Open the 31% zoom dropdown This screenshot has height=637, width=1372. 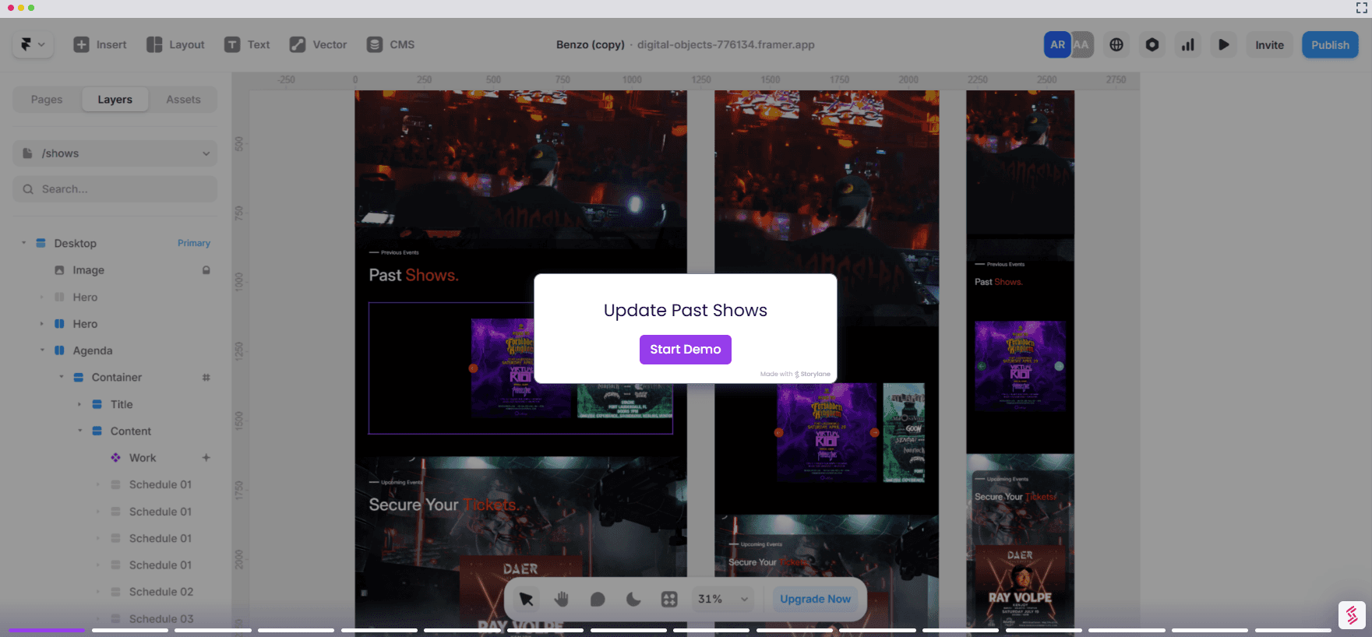[x=723, y=599]
